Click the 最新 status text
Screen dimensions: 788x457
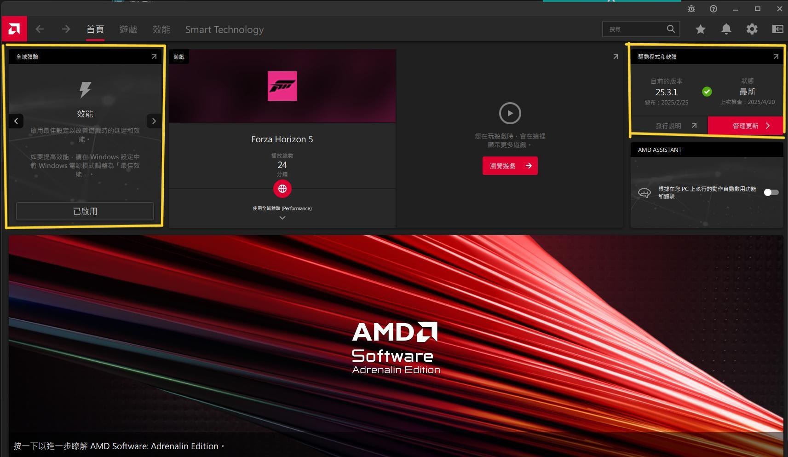pyautogui.click(x=748, y=92)
